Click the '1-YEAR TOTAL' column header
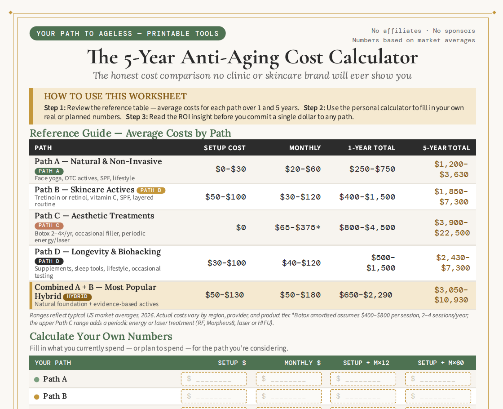 point(371,148)
